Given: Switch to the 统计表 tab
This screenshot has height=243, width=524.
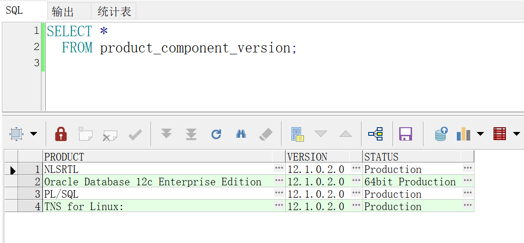Looking at the screenshot, I should [x=114, y=11].
